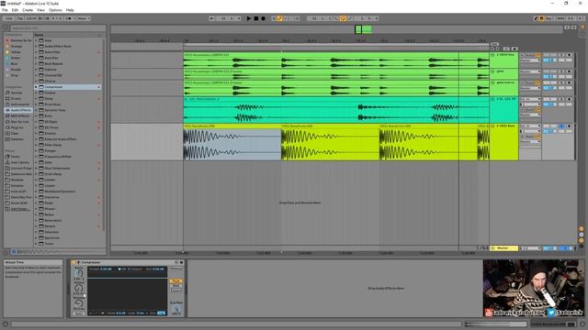This screenshot has width=588, height=330.
Task: Select the Clips browser category
Action: (x=15, y=133)
